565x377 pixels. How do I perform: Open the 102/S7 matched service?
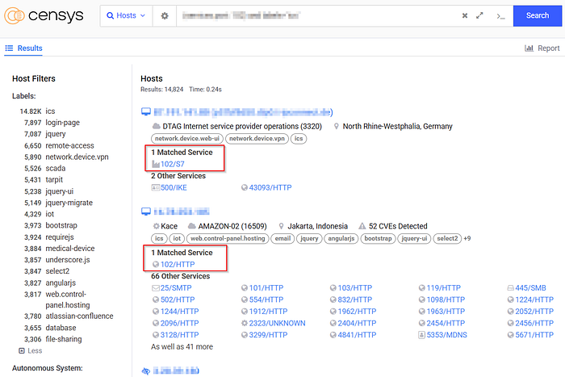172,164
